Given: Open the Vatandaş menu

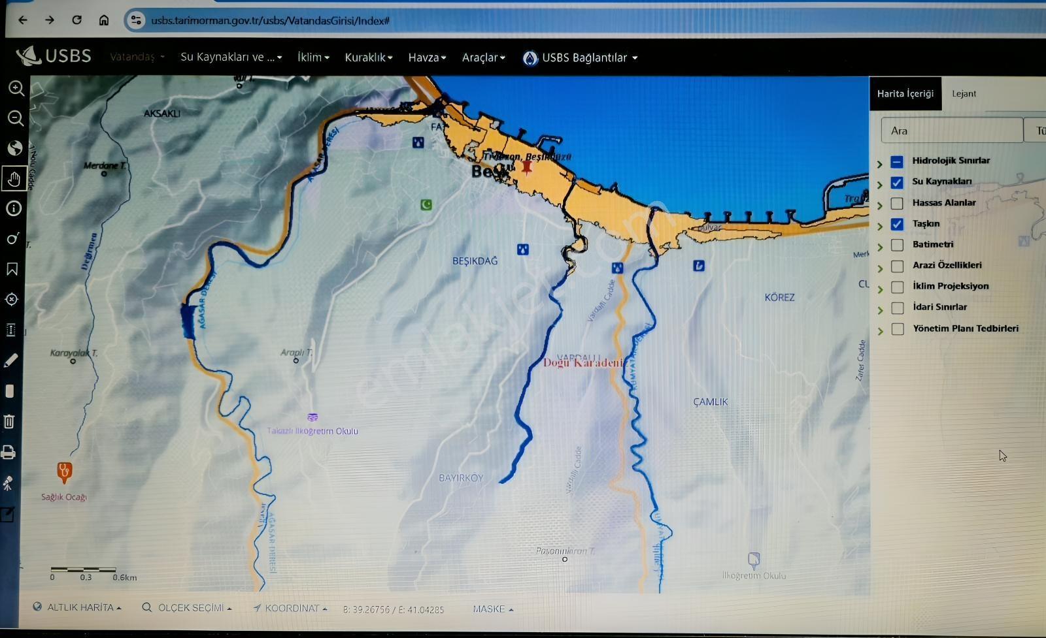Looking at the screenshot, I should point(137,57).
